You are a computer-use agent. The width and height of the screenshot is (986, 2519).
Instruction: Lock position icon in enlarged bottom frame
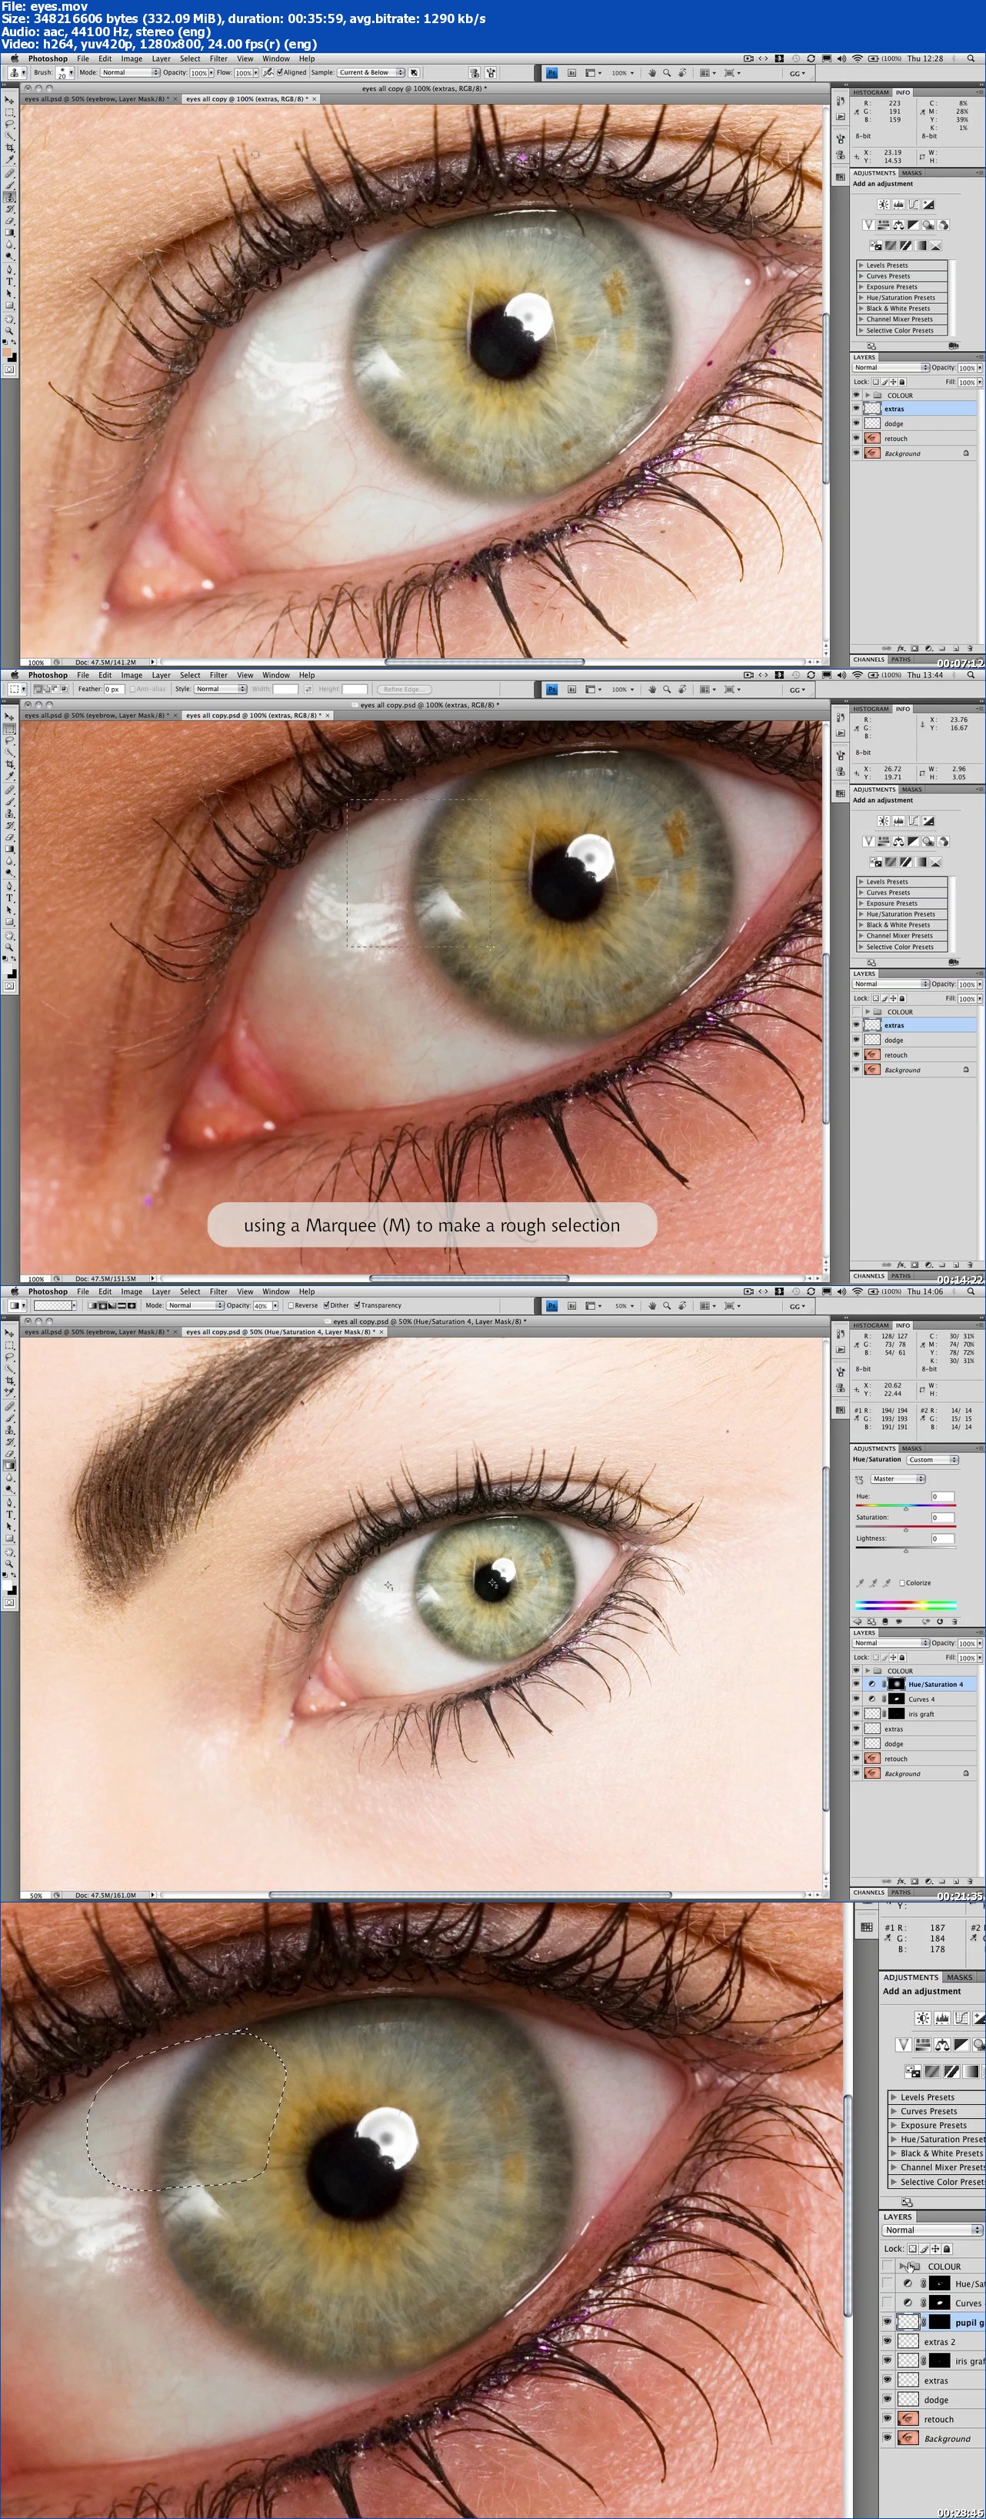pyautogui.click(x=935, y=2248)
